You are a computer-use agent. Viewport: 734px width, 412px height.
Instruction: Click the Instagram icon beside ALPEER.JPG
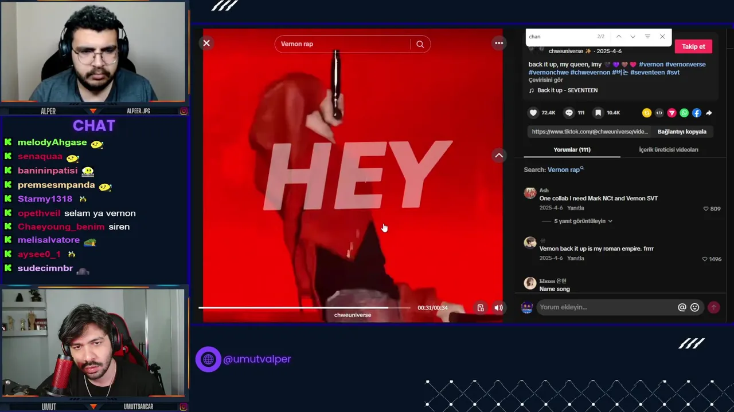(183, 111)
